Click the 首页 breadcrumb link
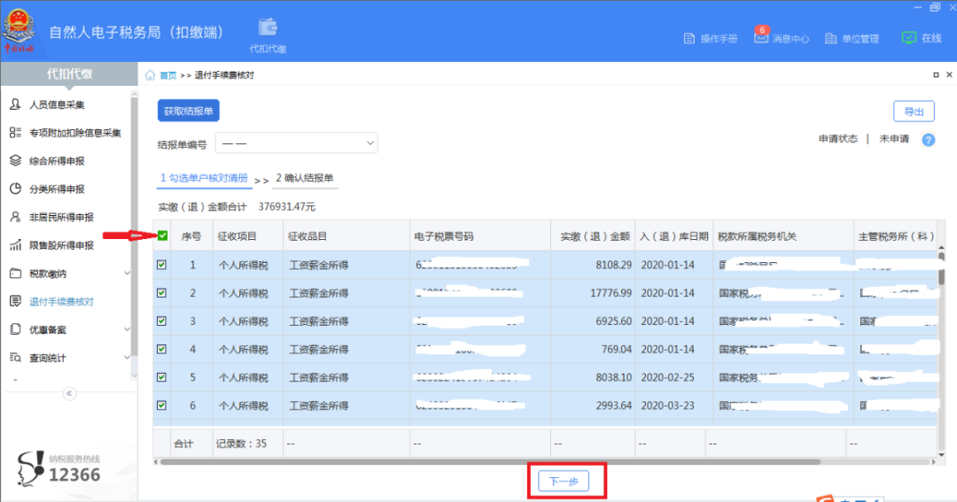 point(168,75)
